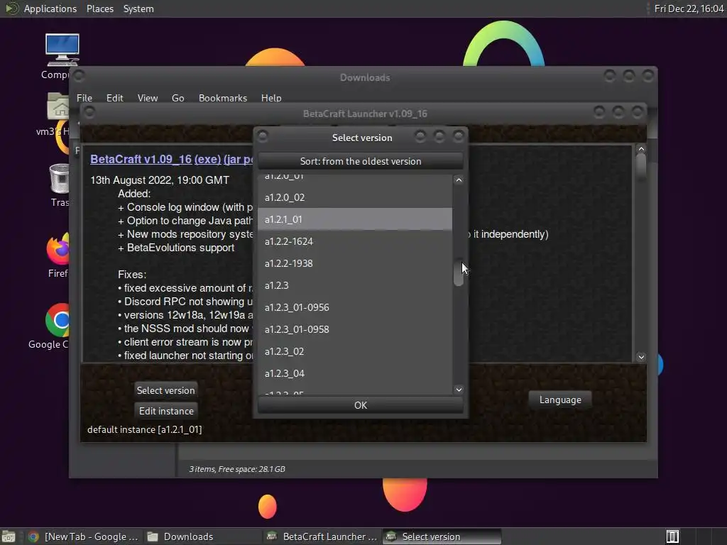This screenshot has height=545, width=727.
Task: Open Places menu in top panel
Action: 100,9
